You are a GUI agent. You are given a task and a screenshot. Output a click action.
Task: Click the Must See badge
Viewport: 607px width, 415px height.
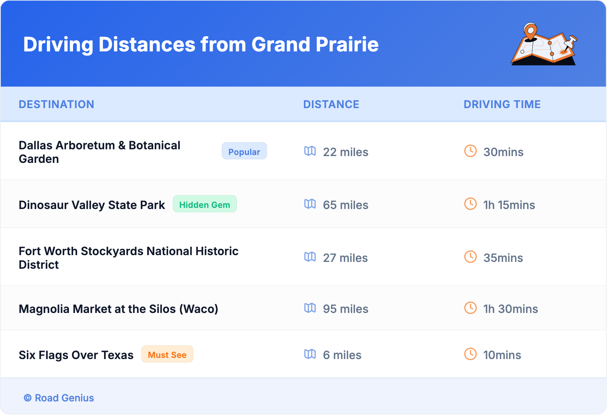pyautogui.click(x=167, y=355)
